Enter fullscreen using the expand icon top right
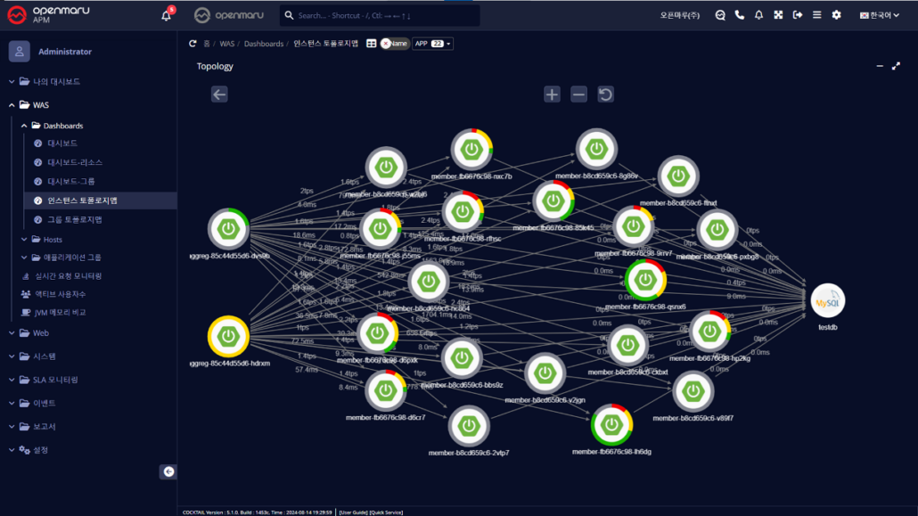918x516 pixels. [778, 14]
